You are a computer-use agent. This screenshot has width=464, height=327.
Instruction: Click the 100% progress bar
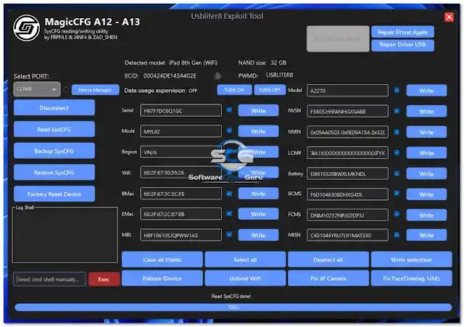point(233,307)
